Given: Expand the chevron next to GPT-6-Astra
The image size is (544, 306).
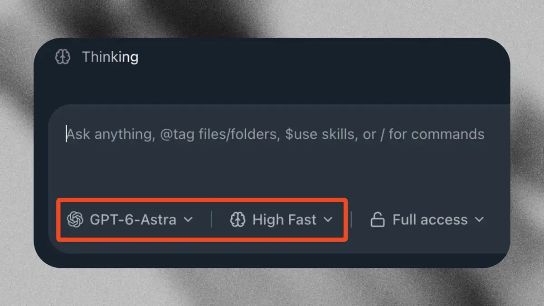Looking at the screenshot, I should 188,220.
